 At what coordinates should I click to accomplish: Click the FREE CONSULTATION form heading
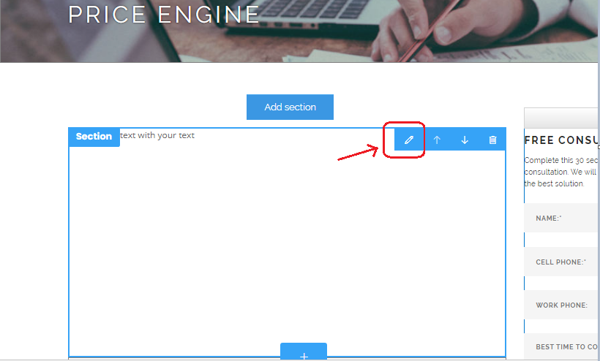561,140
